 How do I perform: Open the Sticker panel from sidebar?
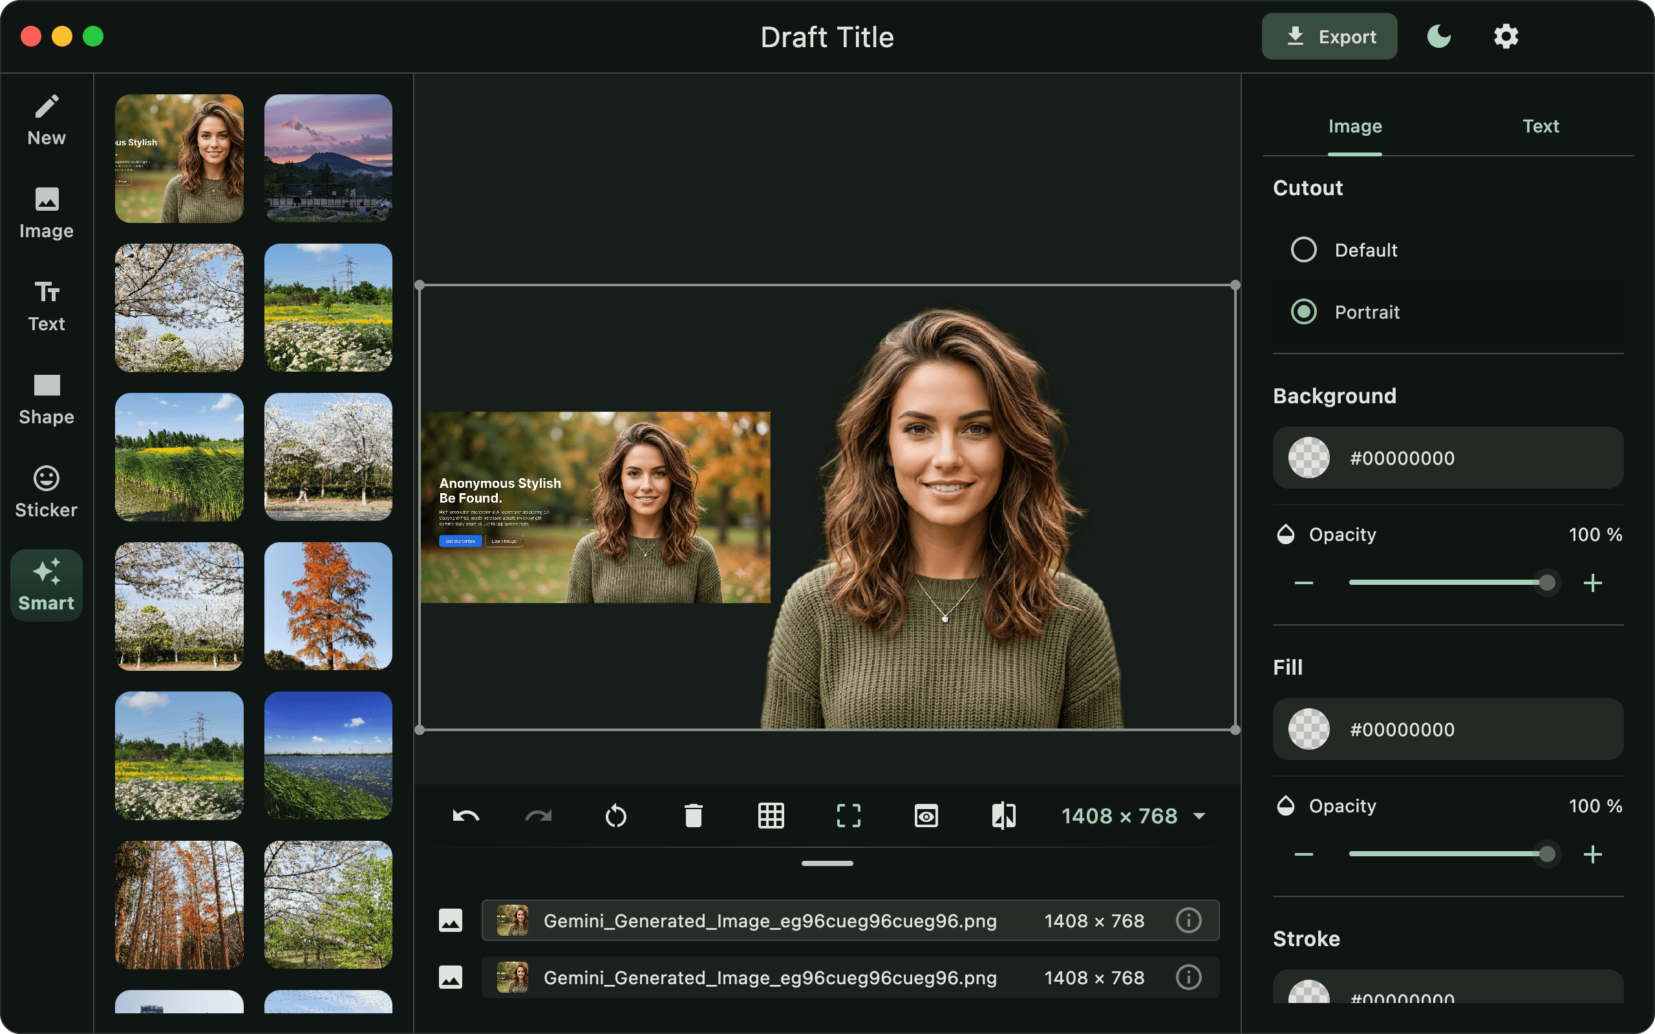click(x=47, y=492)
